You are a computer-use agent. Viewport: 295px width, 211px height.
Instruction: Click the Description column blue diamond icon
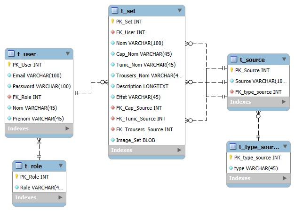[113, 86]
